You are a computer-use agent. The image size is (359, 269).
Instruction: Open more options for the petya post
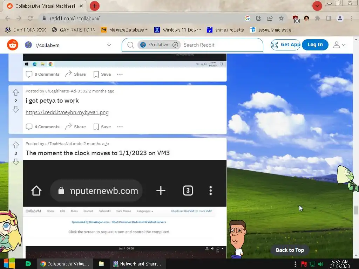pyautogui.click(x=120, y=127)
